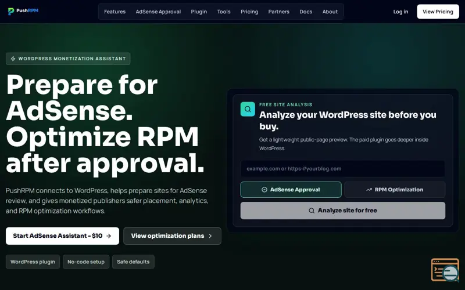
Task: Select the AdSense Approval analysis mode
Action: [291, 190]
